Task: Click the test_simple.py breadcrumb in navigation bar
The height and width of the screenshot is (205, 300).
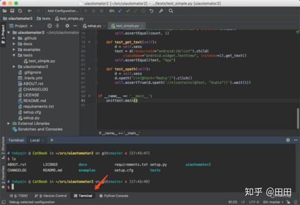Action: click(69, 19)
